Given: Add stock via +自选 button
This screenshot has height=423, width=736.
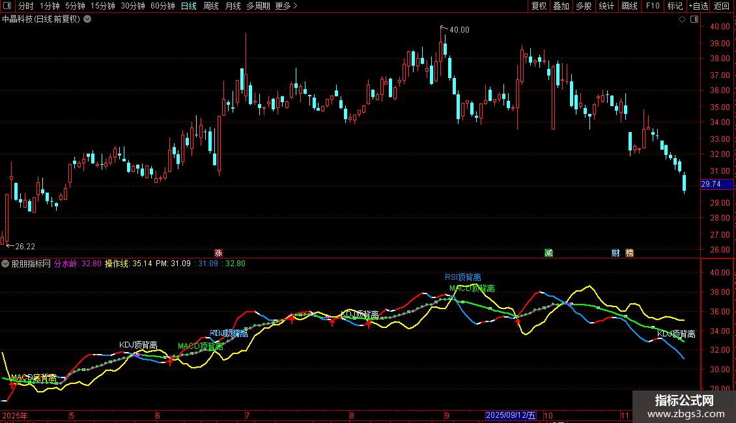Looking at the screenshot, I should pyautogui.click(x=698, y=6).
